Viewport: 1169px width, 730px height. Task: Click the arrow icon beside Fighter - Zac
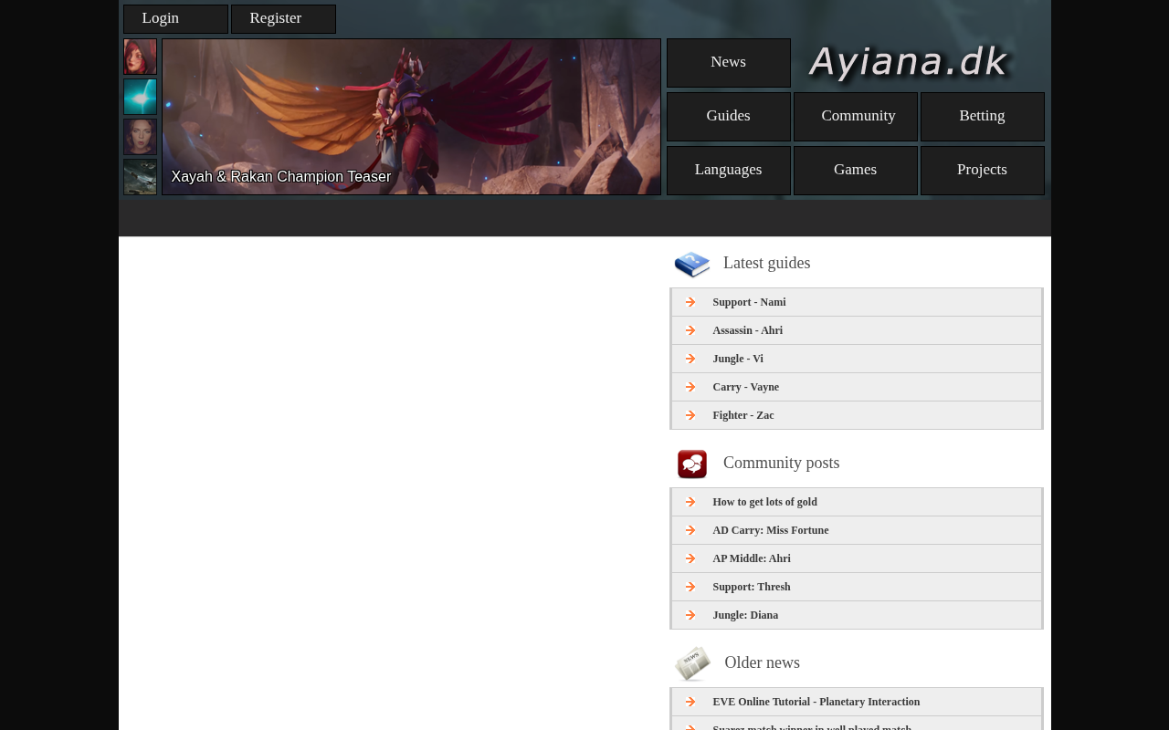(x=690, y=415)
